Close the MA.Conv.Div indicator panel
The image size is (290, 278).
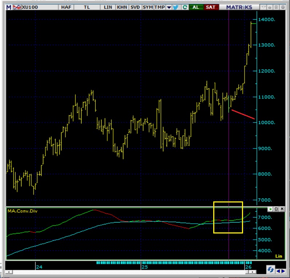point(282,209)
